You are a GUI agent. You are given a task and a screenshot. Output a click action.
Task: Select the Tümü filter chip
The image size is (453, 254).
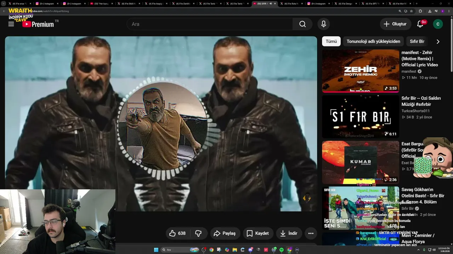331,41
